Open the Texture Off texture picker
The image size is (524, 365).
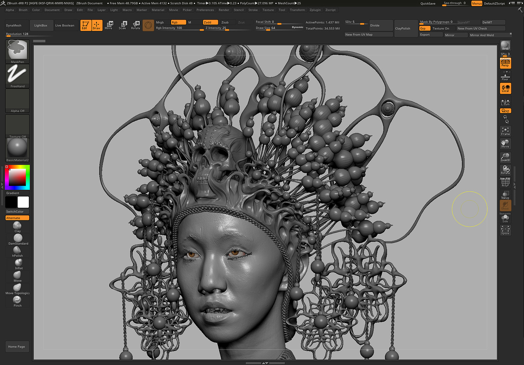click(17, 126)
